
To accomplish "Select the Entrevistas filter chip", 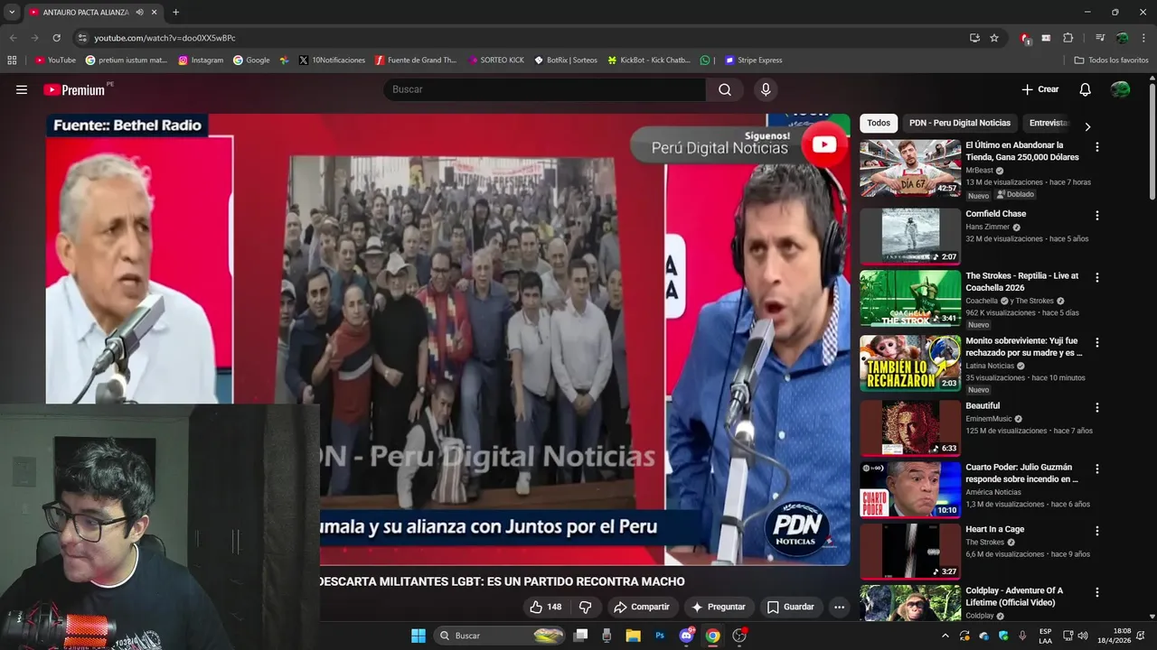I will (x=1049, y=123).
